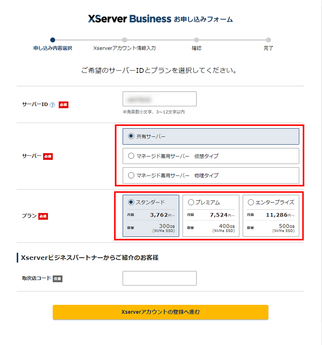The image size is (322, 345).
Task: Focus the 取次店コード text field
Action: point(159,278)
